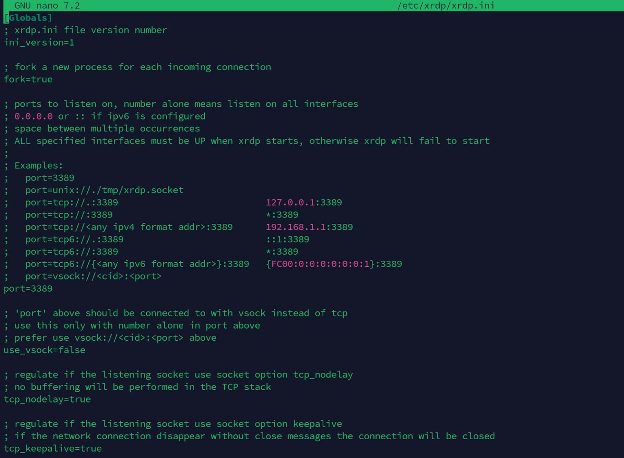This screenshot has height=458, width=624.
Task: Click the {FC00:0:0:0:0:0:0:1}:3389 IPv6 example
Action: click(334, 264)
